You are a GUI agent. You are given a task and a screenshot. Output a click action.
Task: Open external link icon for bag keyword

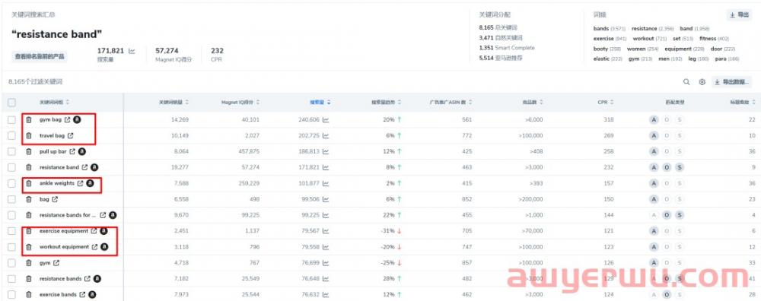[x=55, y=199]
